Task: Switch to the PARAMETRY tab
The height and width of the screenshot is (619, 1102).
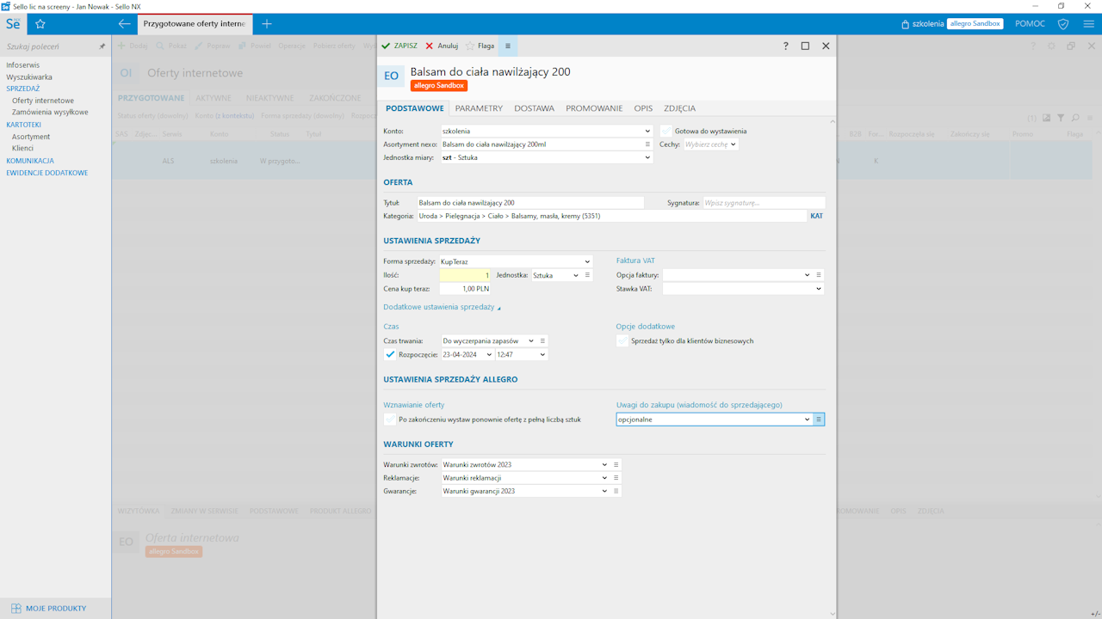Action: coord(479,108)
